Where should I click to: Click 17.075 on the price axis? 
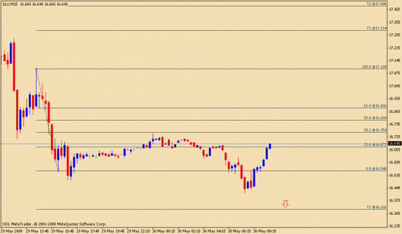click(395, 73)
